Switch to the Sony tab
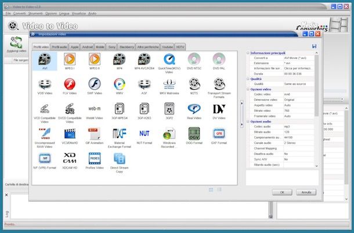 (x=111, y=47)
